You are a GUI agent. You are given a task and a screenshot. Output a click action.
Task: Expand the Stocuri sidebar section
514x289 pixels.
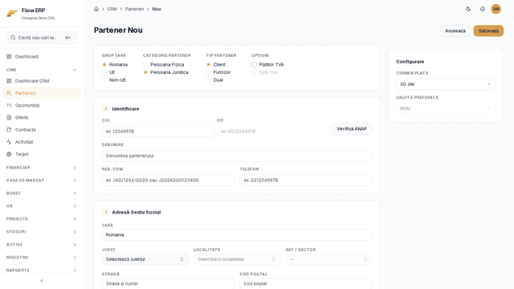point(42,232)
